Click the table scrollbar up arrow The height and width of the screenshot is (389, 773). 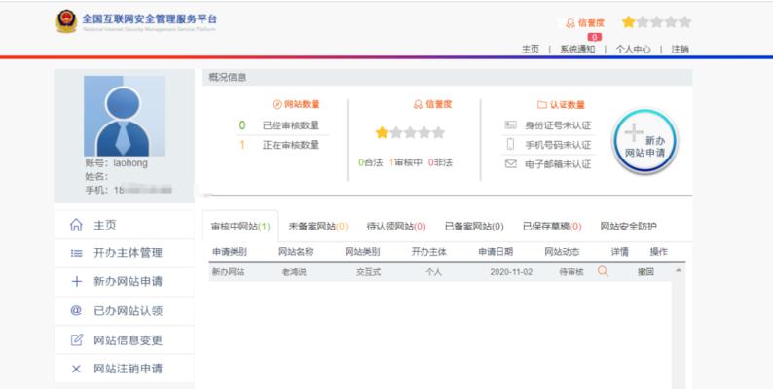pyautogui.click(x=679, y=270)
